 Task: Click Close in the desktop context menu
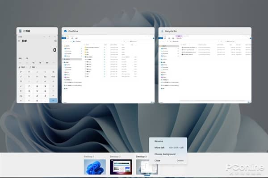(x=158, y=160)
